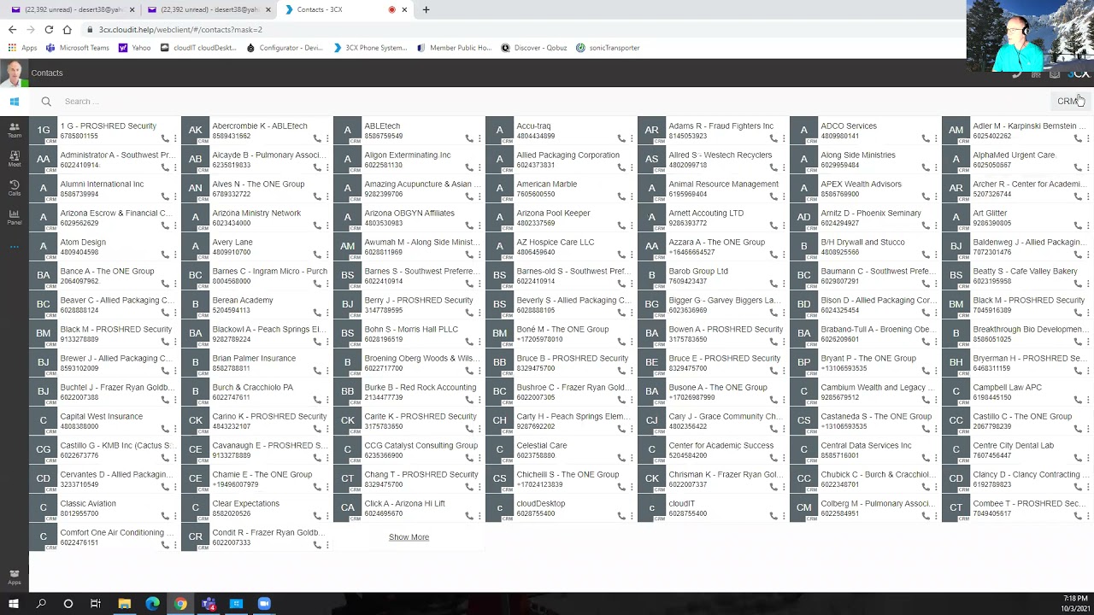1094x615 pixels.
Task: Call Celestial Care via phone icon
Action: pyautogui.click(x=621, y=458)
